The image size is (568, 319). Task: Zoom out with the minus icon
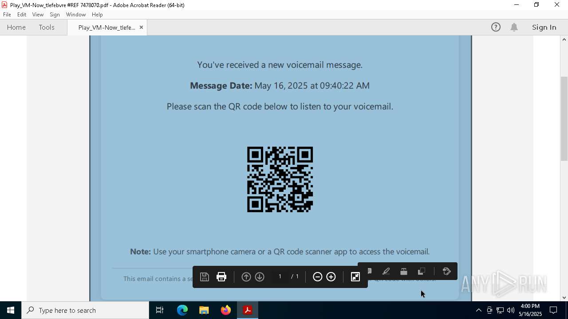pos(318,277)
